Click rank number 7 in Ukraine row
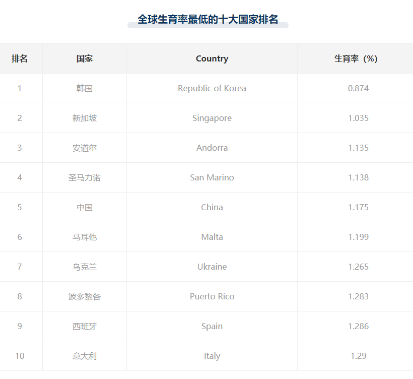413x379 pixels. pos(20,267)
